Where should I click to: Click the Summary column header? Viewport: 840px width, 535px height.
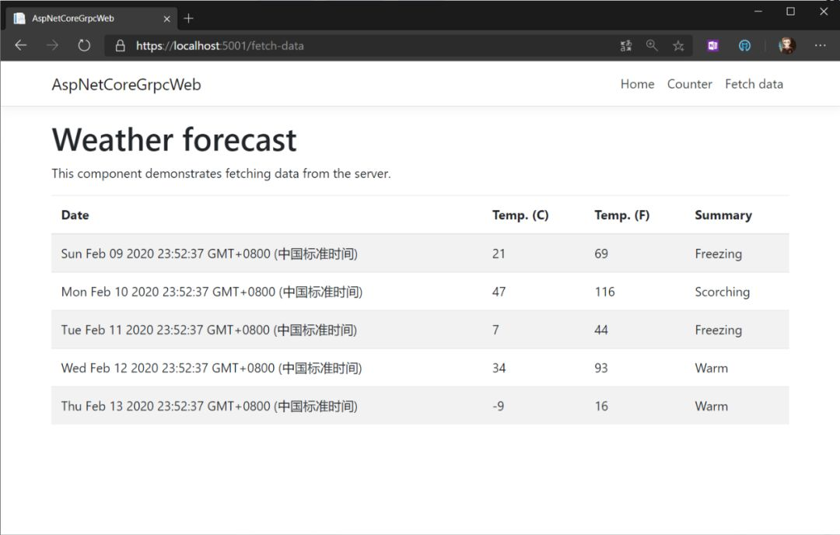click(x=723, y=215)
